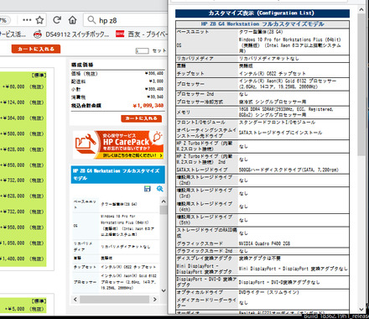Click グラフィックスカード 2nd row label
Image resolution: width=369 pixels, height=319 pixels.
pos(205,251)
